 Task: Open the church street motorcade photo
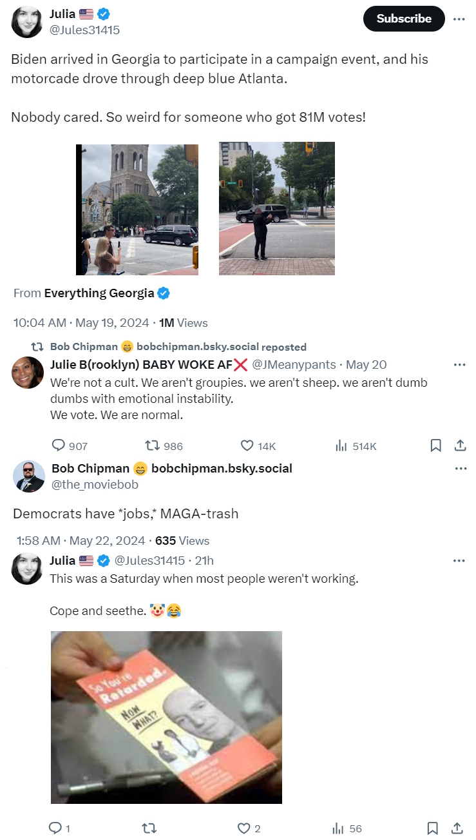point(137,210)
